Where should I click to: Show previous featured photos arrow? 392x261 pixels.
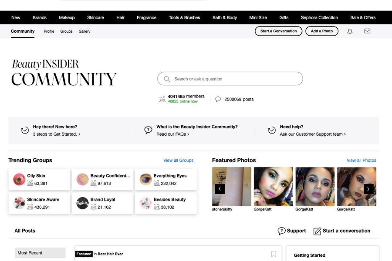point(220,189)
